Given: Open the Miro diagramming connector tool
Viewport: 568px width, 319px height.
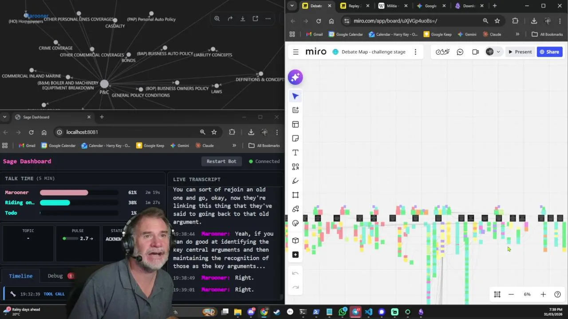Looking at the screenshot, I should [296, 209].
